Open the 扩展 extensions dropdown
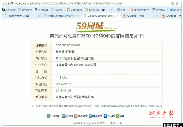The width and height of the screenshot is (183, 127). click(x=122, y=10)
